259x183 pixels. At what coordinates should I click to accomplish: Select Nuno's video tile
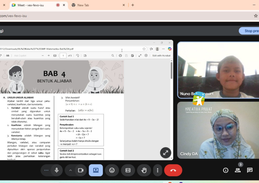tap(218, 70)
